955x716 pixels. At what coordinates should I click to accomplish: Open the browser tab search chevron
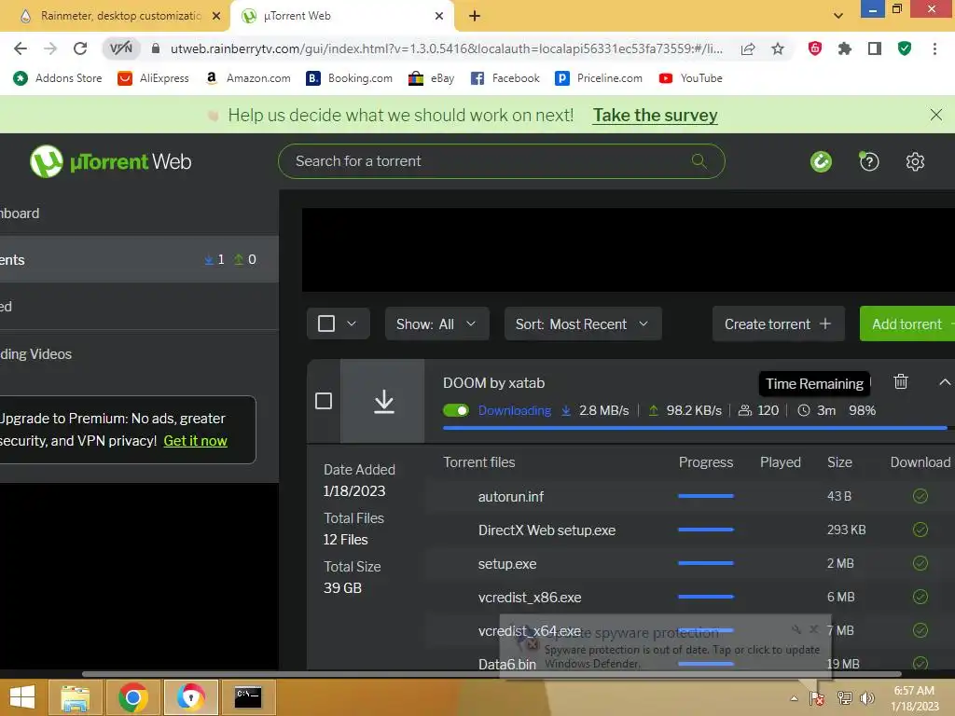pyautogui.click(x=838, y=16)
